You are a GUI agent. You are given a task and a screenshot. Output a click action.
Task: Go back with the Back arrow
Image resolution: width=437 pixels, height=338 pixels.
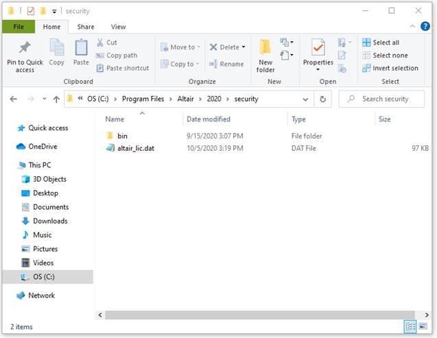click(14, 99)
